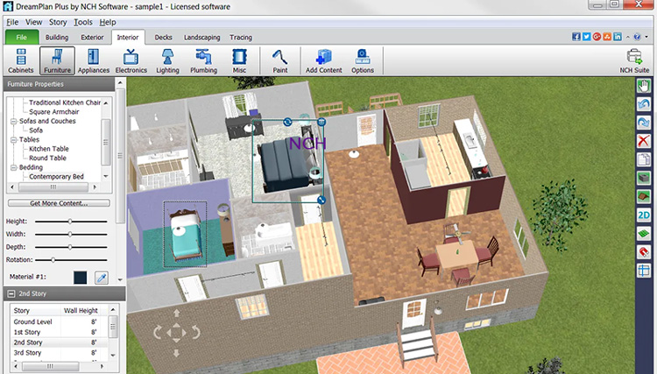The width and height of the screenshot is (657, 374).
Task: Select the Furniture tool
Action: [x=58, y=61]
